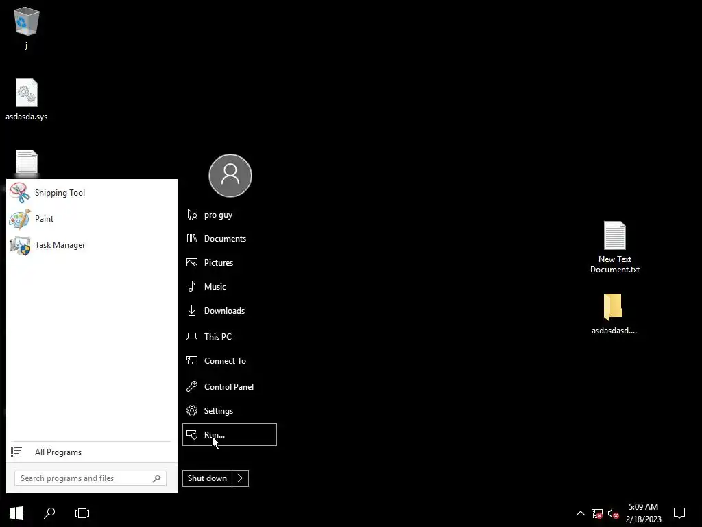Click the muted volume tray icon
This screenshot has width=702, height=527.
pyautogui.click(x=614, y=513)
